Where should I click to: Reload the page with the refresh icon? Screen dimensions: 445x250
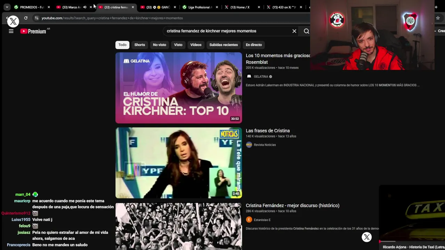(x=26, y=18)
